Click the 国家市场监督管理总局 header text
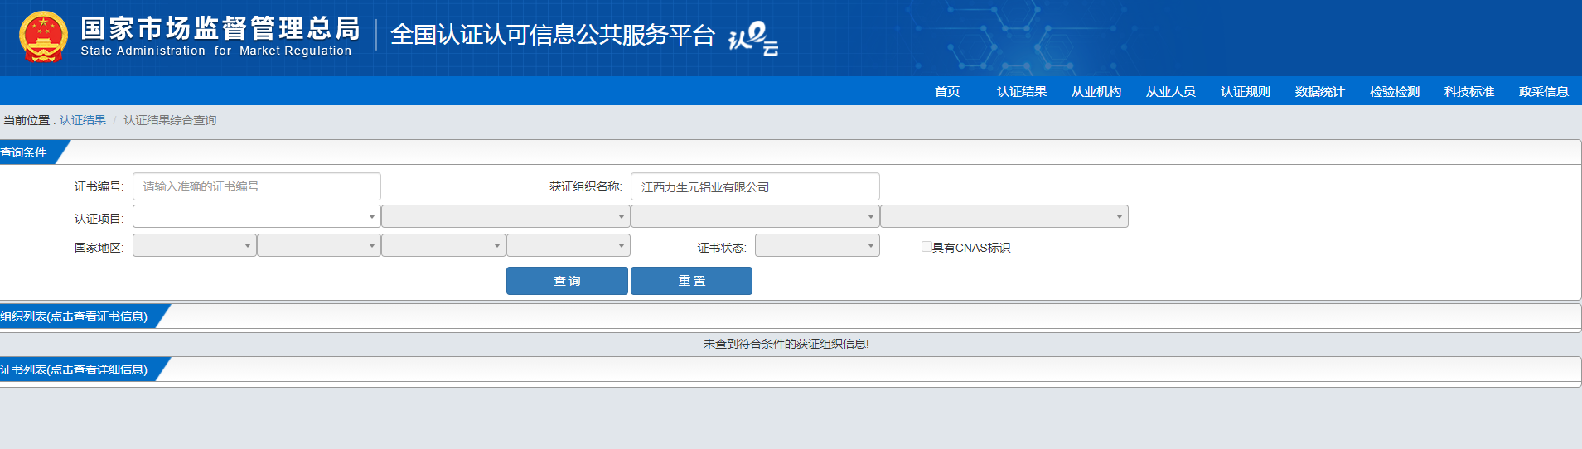 click(220, 28)
